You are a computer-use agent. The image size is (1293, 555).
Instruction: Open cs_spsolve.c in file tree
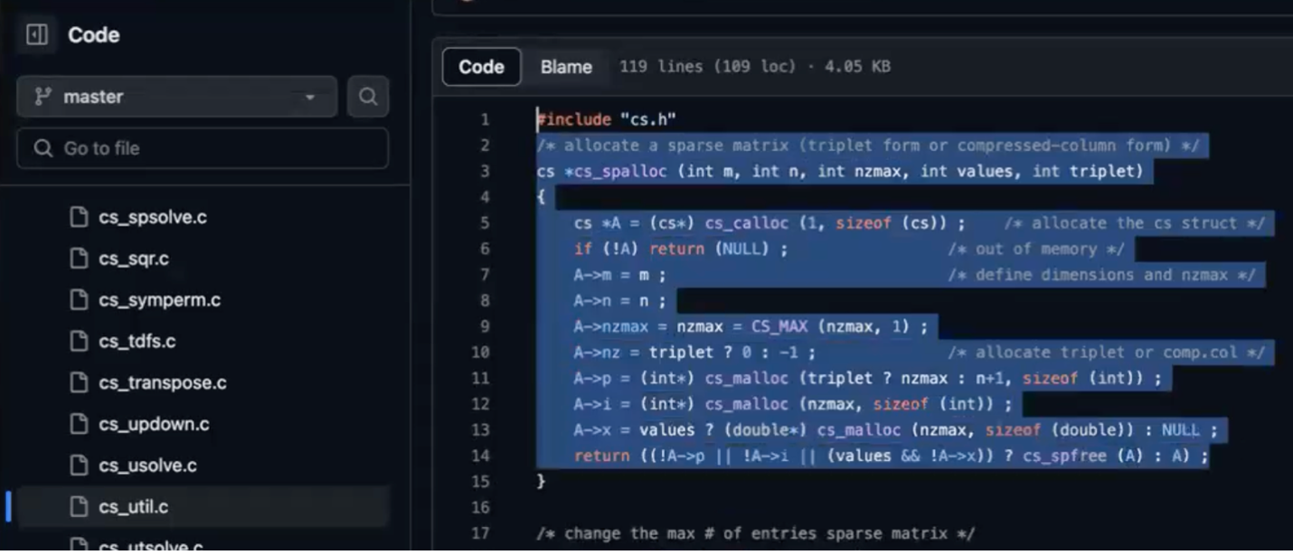[152, 218]
